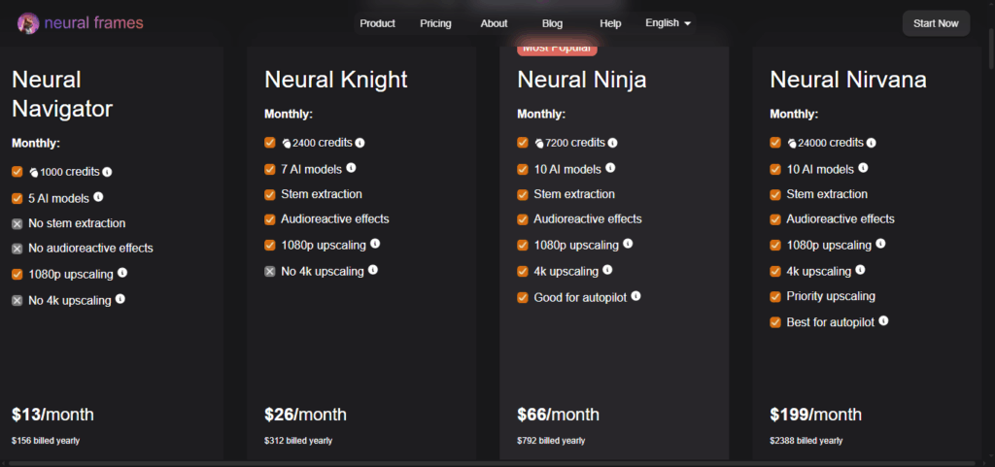
Task: Click checkbox for Good for autopilot
Action: click(x=522, y=297)
